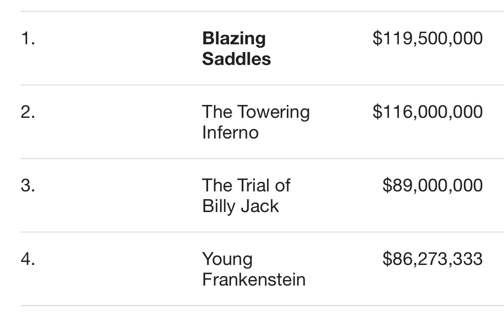
Task: Click the word "Towering"
Action: [274, 113]
